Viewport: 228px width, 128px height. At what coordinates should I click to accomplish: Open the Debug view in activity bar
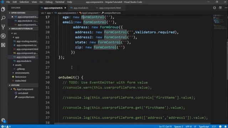[3, 36]
